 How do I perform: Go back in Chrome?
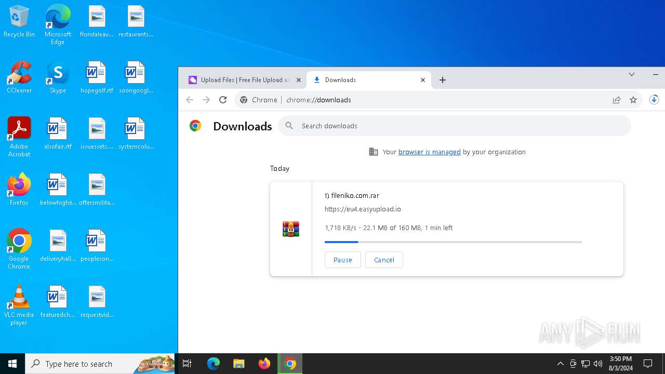pyautogui.click(x=190, y=100)
